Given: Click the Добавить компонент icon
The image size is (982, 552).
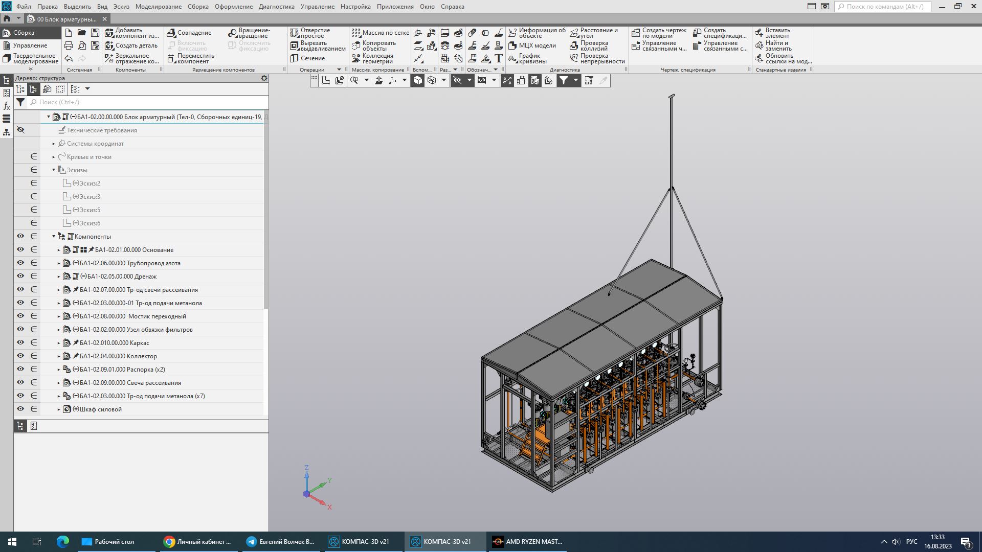Looking at the screenshot, I should tap(109, 33).
